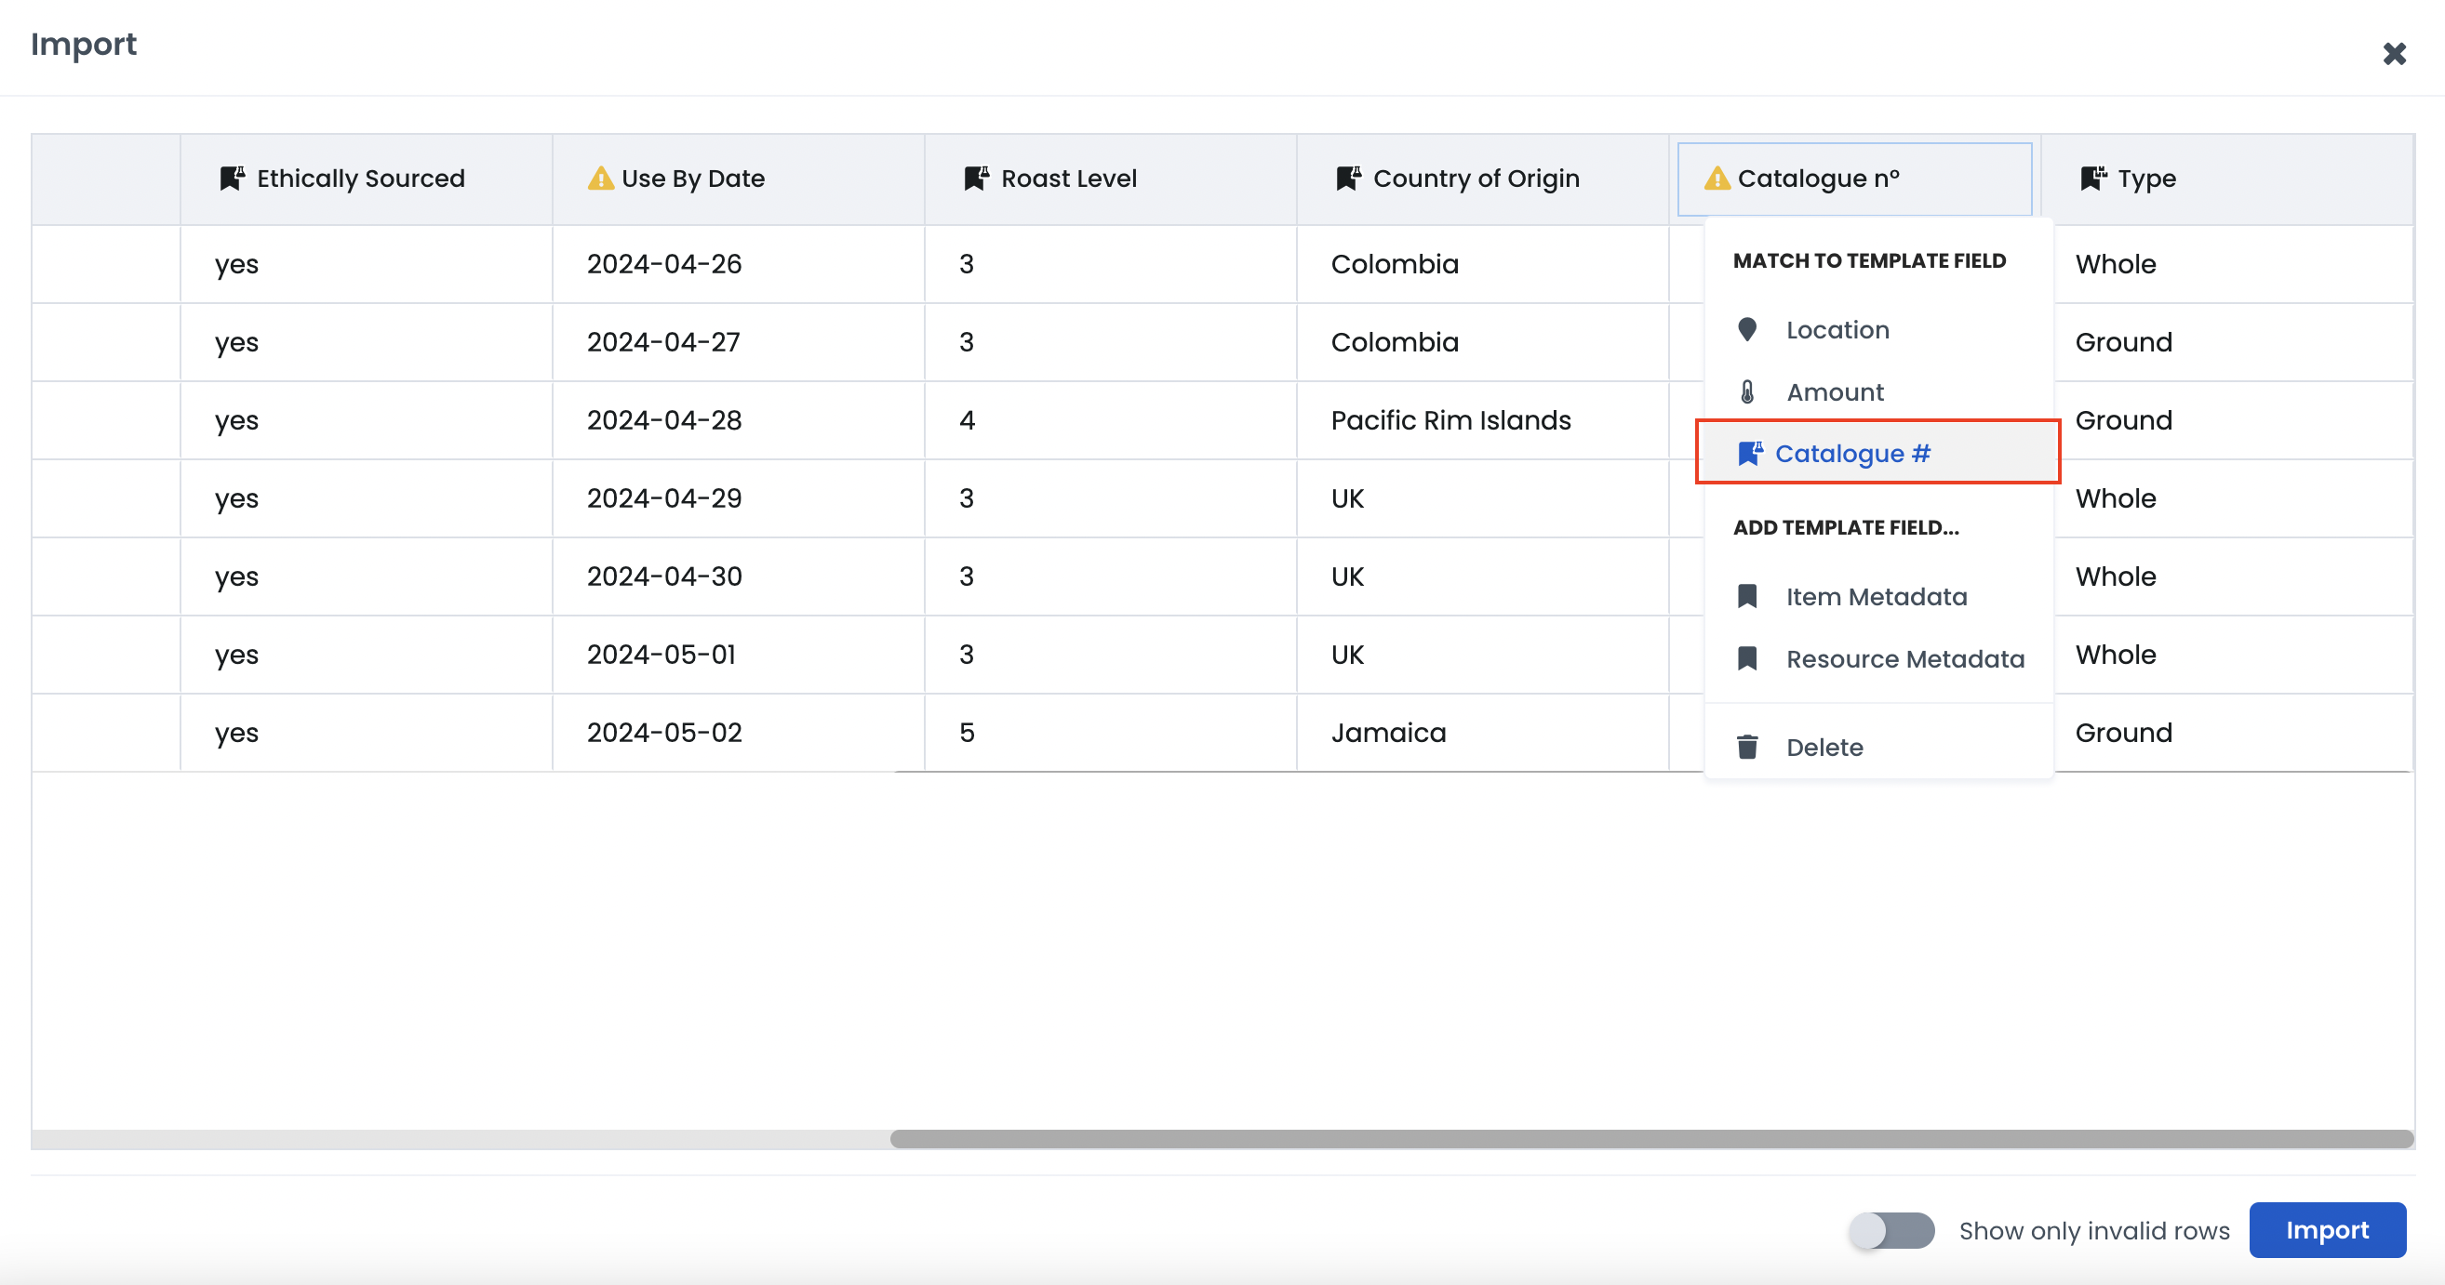This screenshot has width=2445, height=1285.
Task: Click the trash icon next to Delete
Action: [1747, 748]
